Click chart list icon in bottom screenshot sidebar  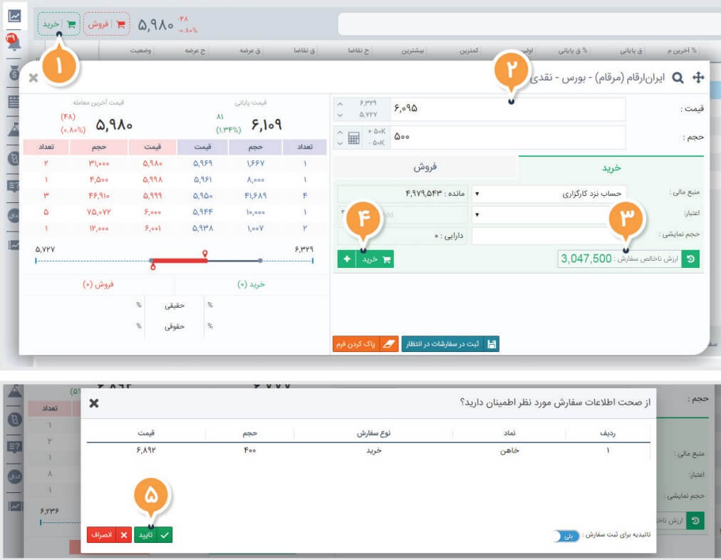click(15, 506)
